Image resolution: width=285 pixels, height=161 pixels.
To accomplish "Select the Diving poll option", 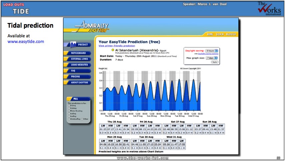I will 68,106.
